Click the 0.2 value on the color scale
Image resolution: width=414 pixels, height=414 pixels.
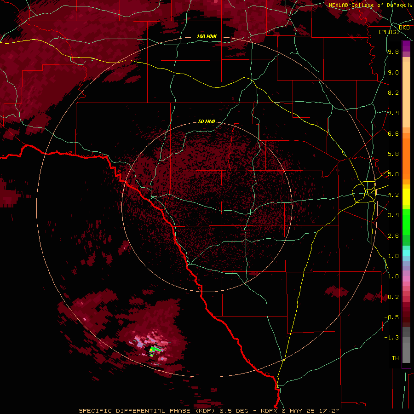(x=393, y=297)
